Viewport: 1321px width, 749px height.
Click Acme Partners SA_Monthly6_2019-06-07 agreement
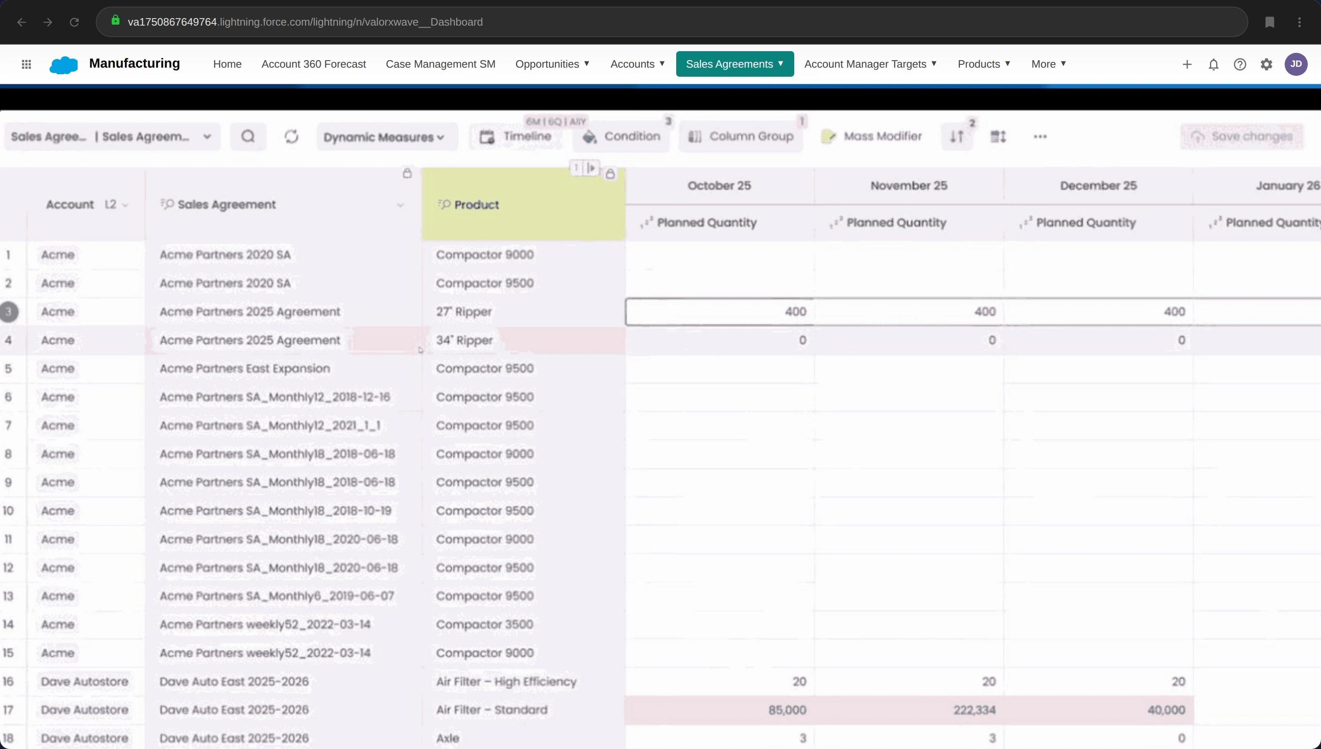[277, 596]
